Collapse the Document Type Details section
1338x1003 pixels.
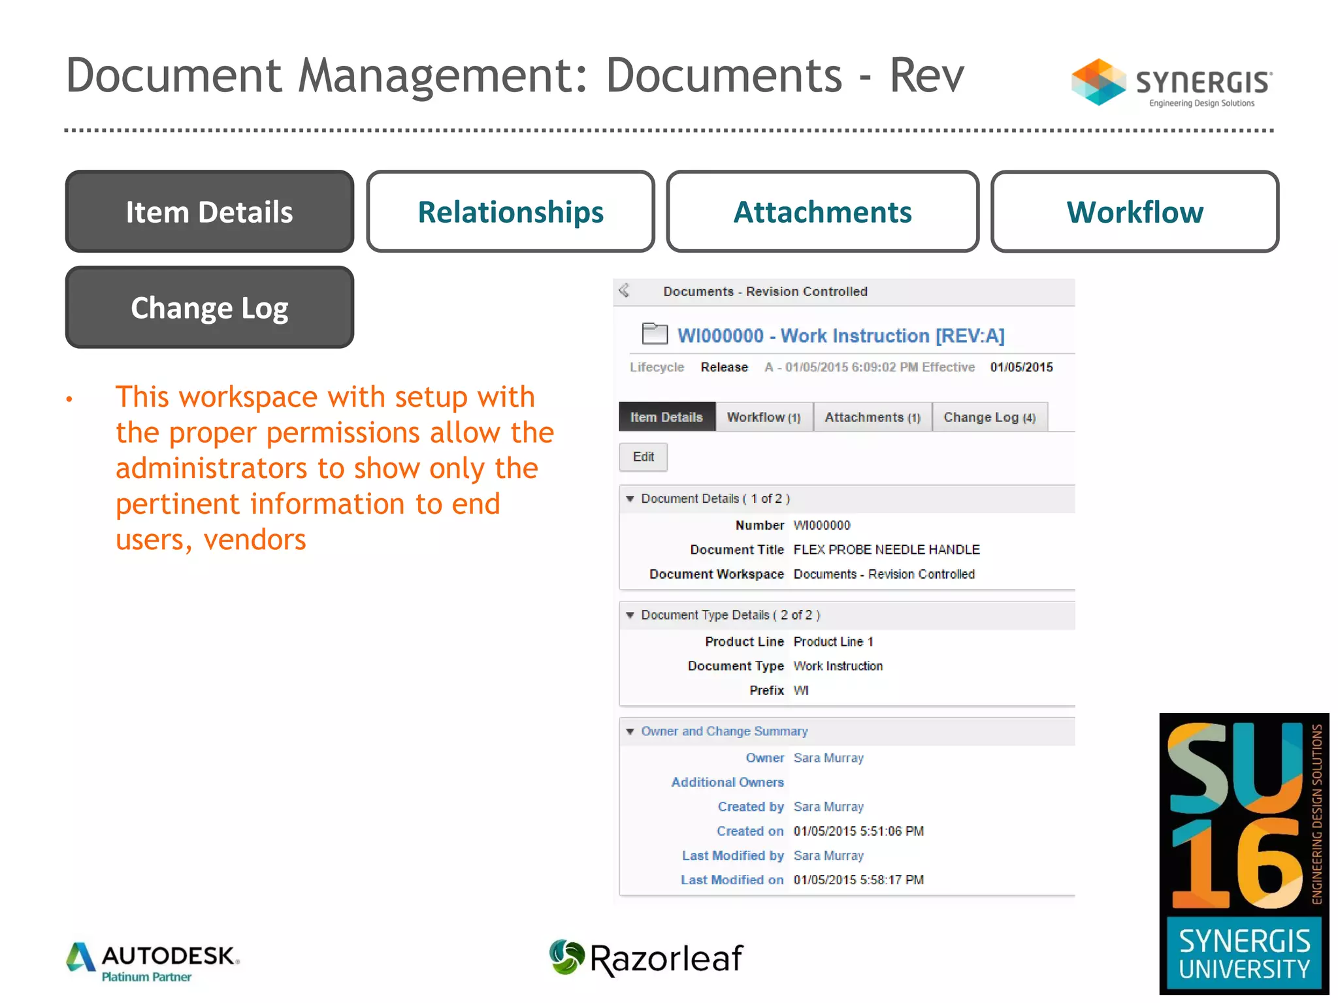(630, 615)
